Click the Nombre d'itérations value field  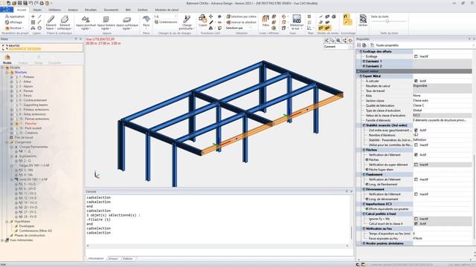coord(442,135)
